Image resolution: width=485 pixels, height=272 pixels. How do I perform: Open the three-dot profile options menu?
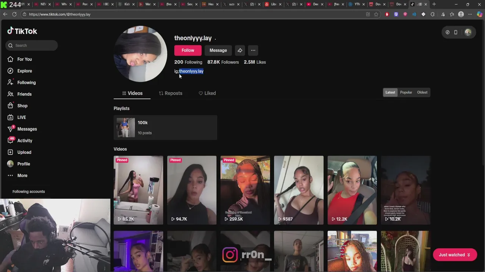[253, 50]
